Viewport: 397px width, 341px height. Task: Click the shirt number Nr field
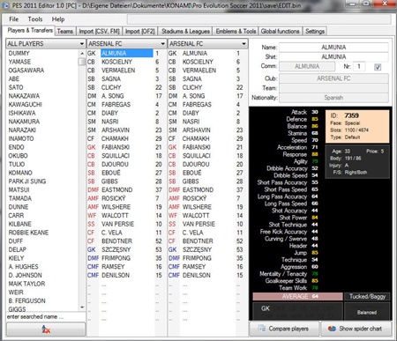[x=359, y=66]
